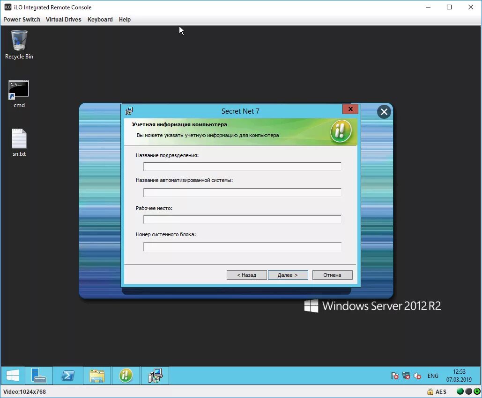This screenshot has width=482, height=398.
Task: Click the first green status indicator
Action: tap(460, 391)
